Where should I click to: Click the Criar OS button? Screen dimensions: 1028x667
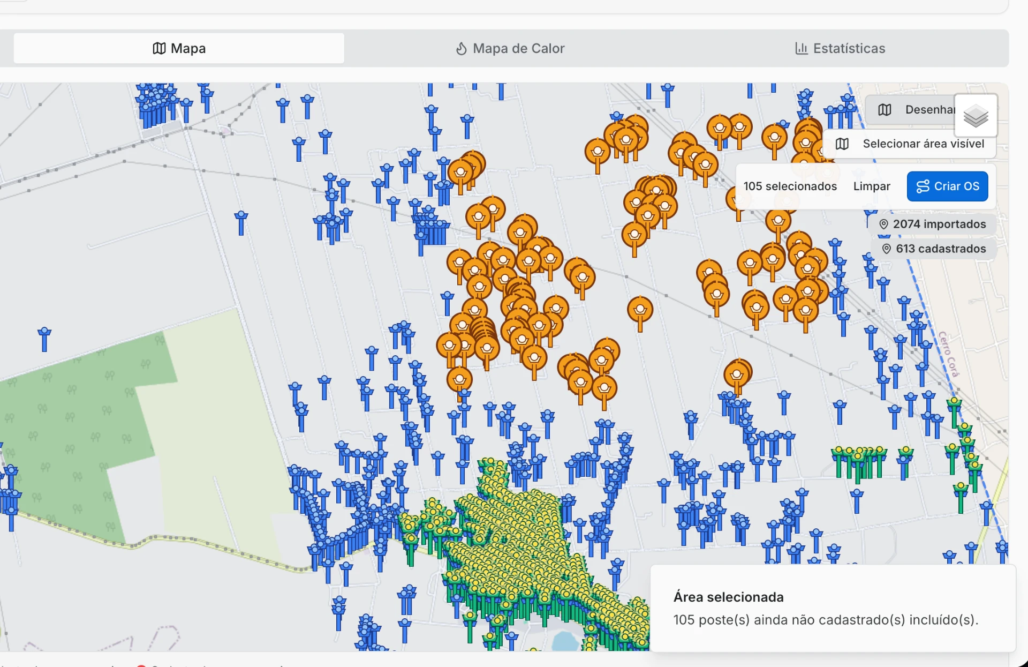[x=947, y=186]
